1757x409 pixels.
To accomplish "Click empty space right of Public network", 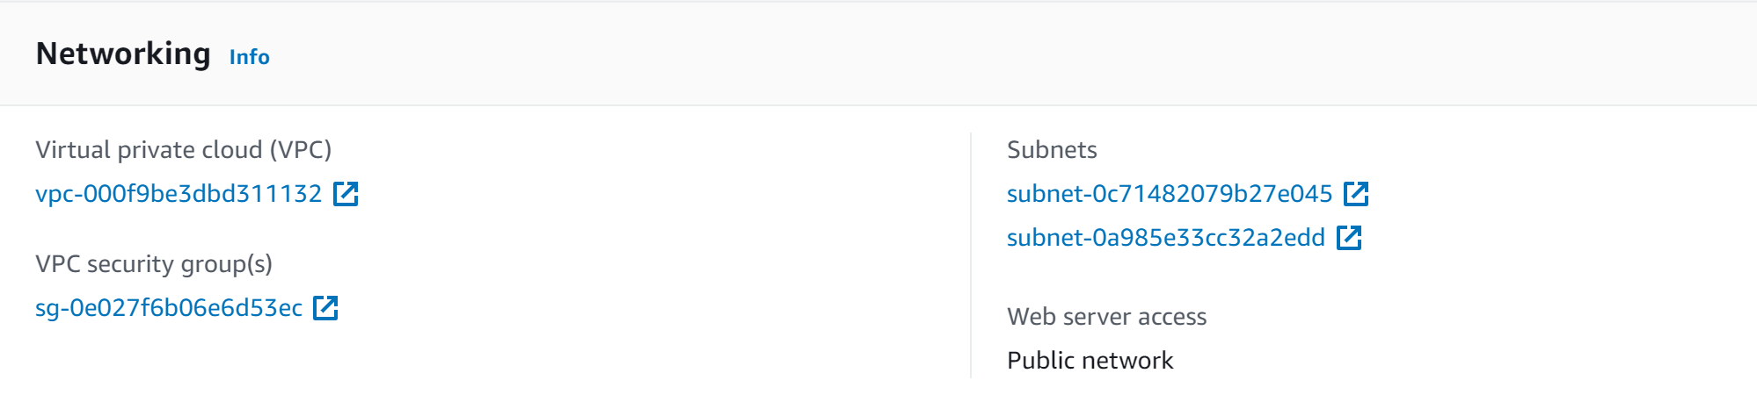I will (1451, 361).
